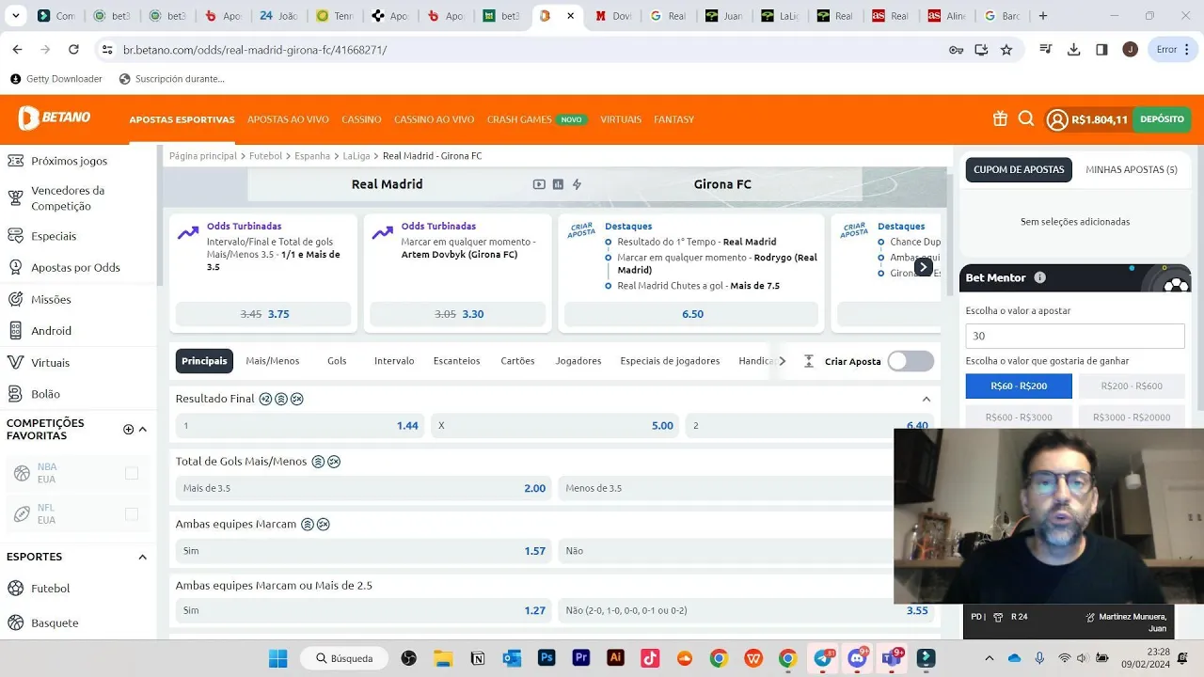Collapse the Resultado Final market

point(927,399)
